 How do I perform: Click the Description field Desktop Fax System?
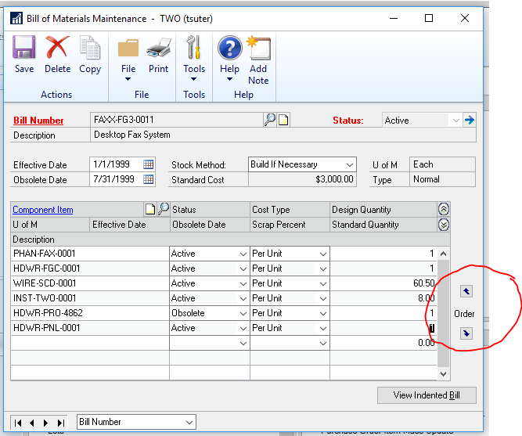[x=283, y=135]
